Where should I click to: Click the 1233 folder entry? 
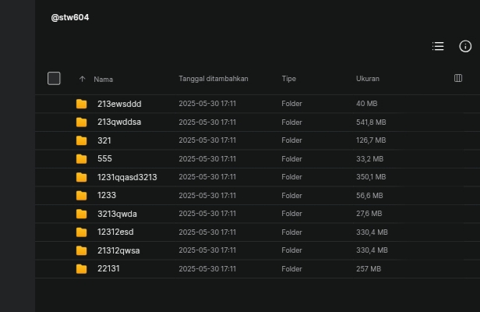pyautogui.click(x=107, y=195)
